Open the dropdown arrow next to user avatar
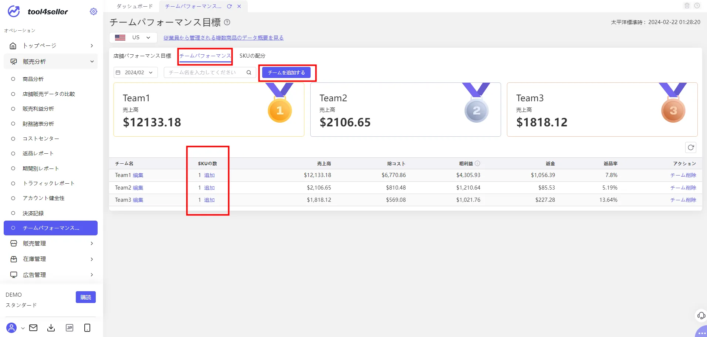707x337 pixels. click(x=23, y=328)
